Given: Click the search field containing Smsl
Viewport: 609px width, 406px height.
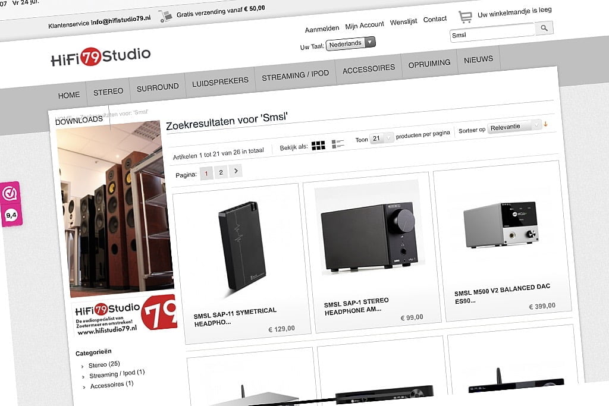Looking at the screenshot, I should click(x=492, y=33).
